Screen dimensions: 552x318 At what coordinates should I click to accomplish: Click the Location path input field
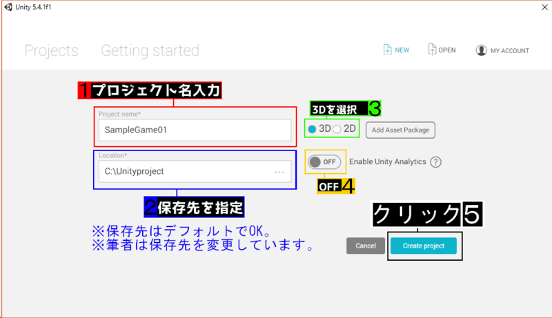pos(195,171)
